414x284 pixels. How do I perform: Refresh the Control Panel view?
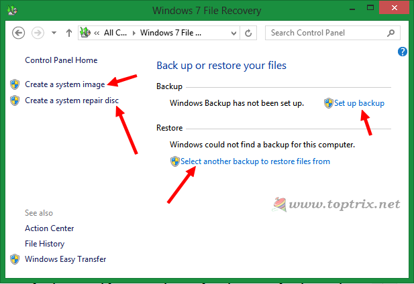coord(248,33)
